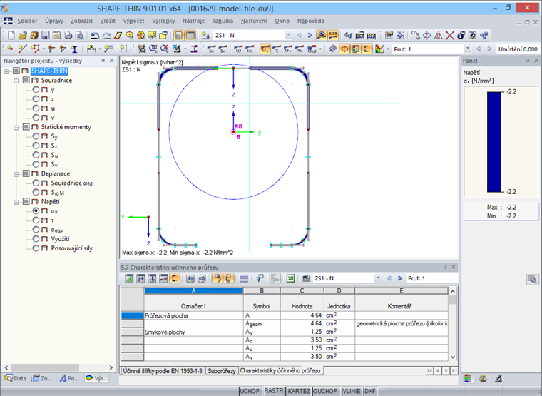Click the UCHOP status bar button
The width and height of the screenshot is (542, 396).
click(x=250, y=391)
